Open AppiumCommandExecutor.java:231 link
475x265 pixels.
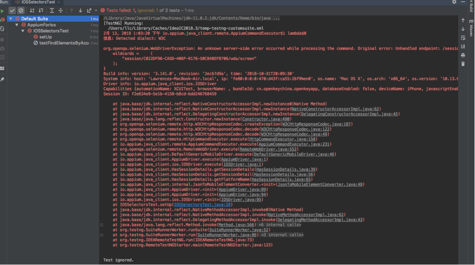coord(294,144)
